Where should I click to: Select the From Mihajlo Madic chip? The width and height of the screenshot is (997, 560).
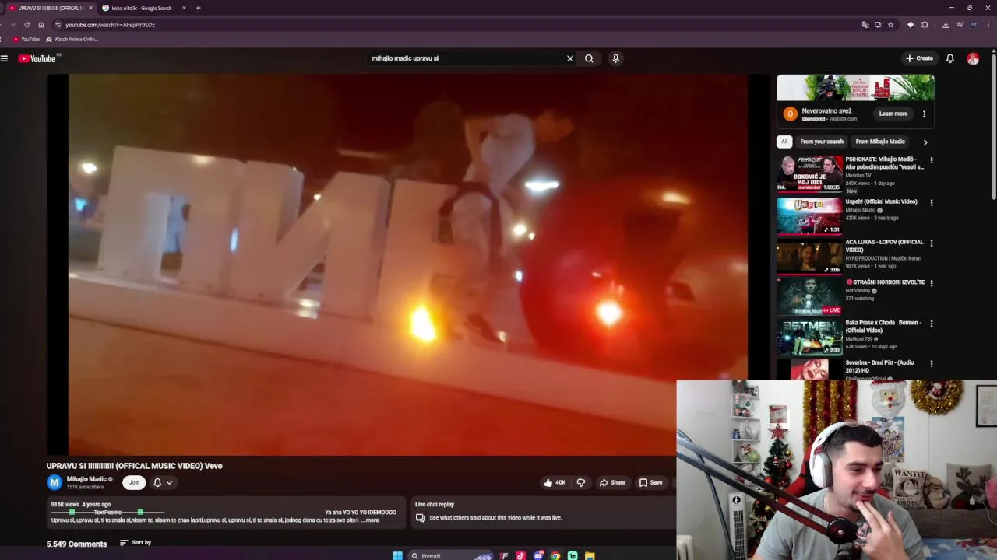[x=880, y=142]
